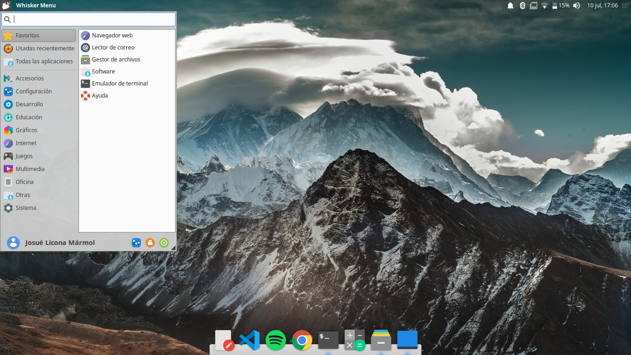Select Otras category
Image resolution: width=631 pixels, height=355 pixels.
point(39,195)
